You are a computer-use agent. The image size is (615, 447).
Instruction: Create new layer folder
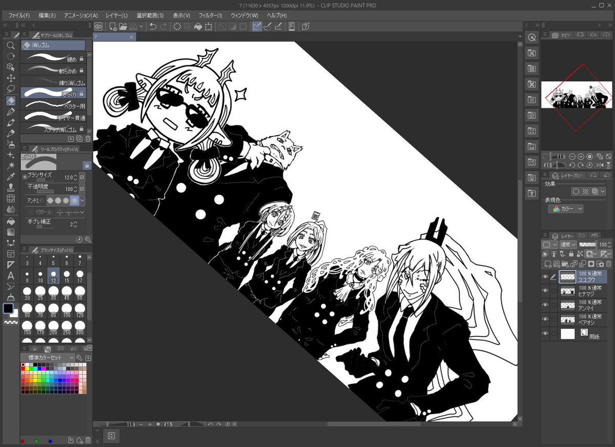click(566, 264)
